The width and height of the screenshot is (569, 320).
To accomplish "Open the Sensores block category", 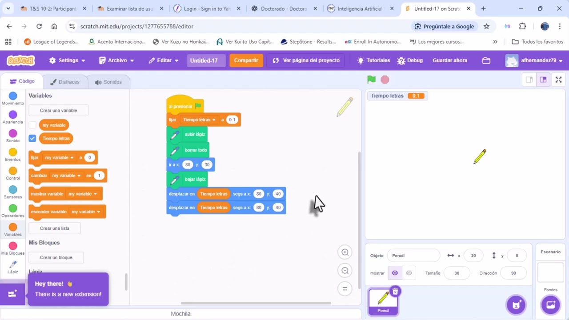I will (13, 192).
